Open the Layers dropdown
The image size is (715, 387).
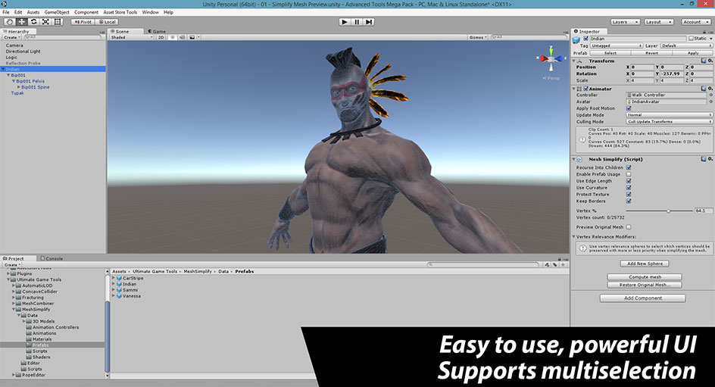tap(625, 22)
